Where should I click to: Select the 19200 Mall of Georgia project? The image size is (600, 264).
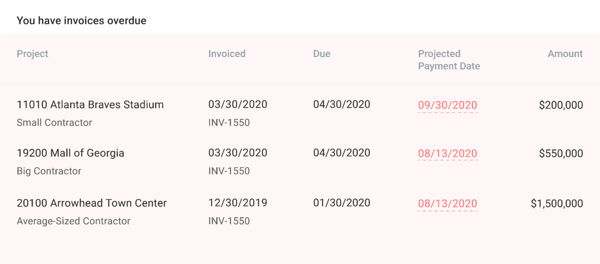[70, 153]
